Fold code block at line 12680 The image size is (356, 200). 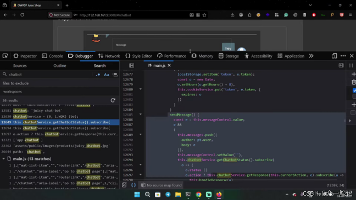pyautogui.click(x=141, y=89)
